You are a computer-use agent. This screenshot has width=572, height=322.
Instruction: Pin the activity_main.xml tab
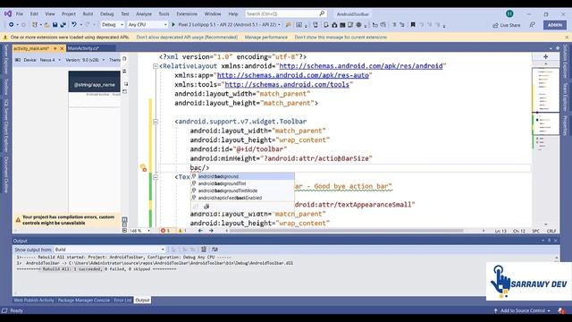click(x=55, y=48)
